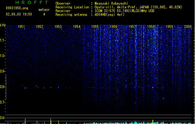Click the 1951 time marker
The width and height of the screenshot is (195, 124).
(x=21, y=27)
